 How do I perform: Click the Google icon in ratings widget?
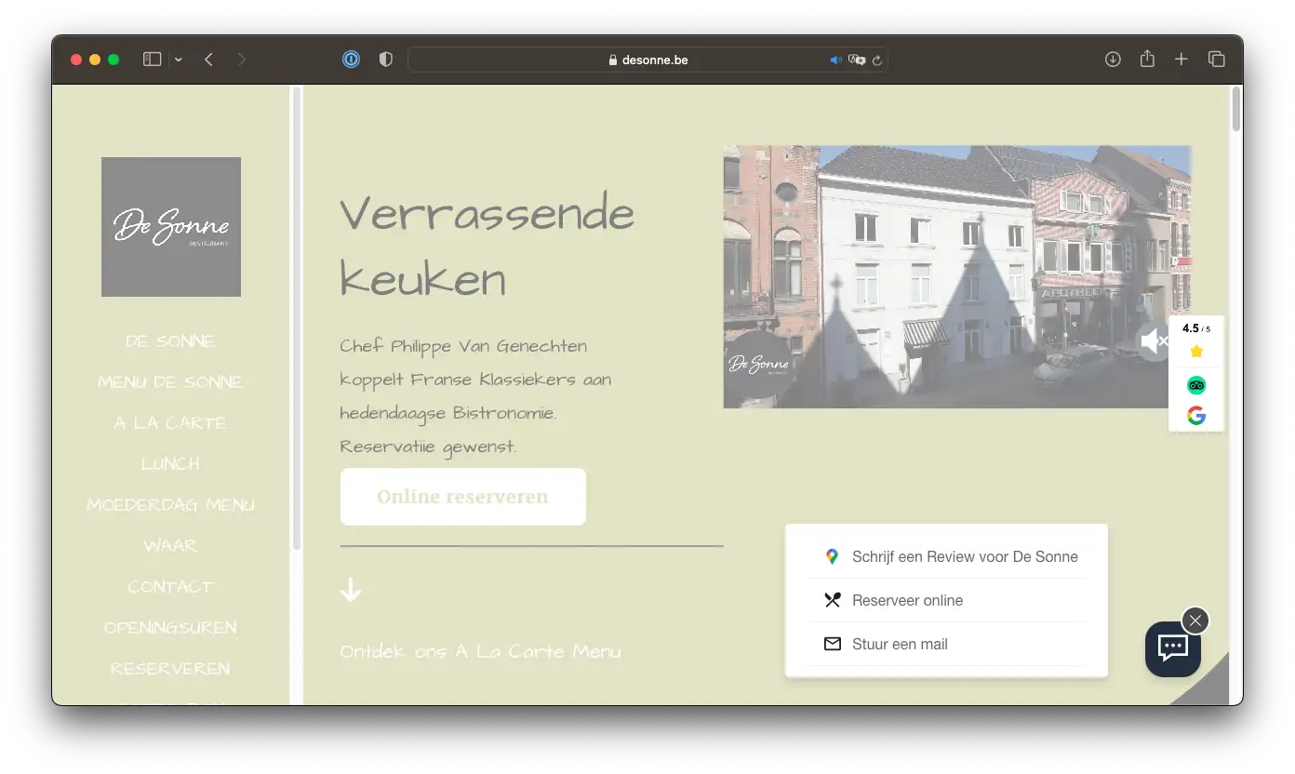(x=1196, y=416)
